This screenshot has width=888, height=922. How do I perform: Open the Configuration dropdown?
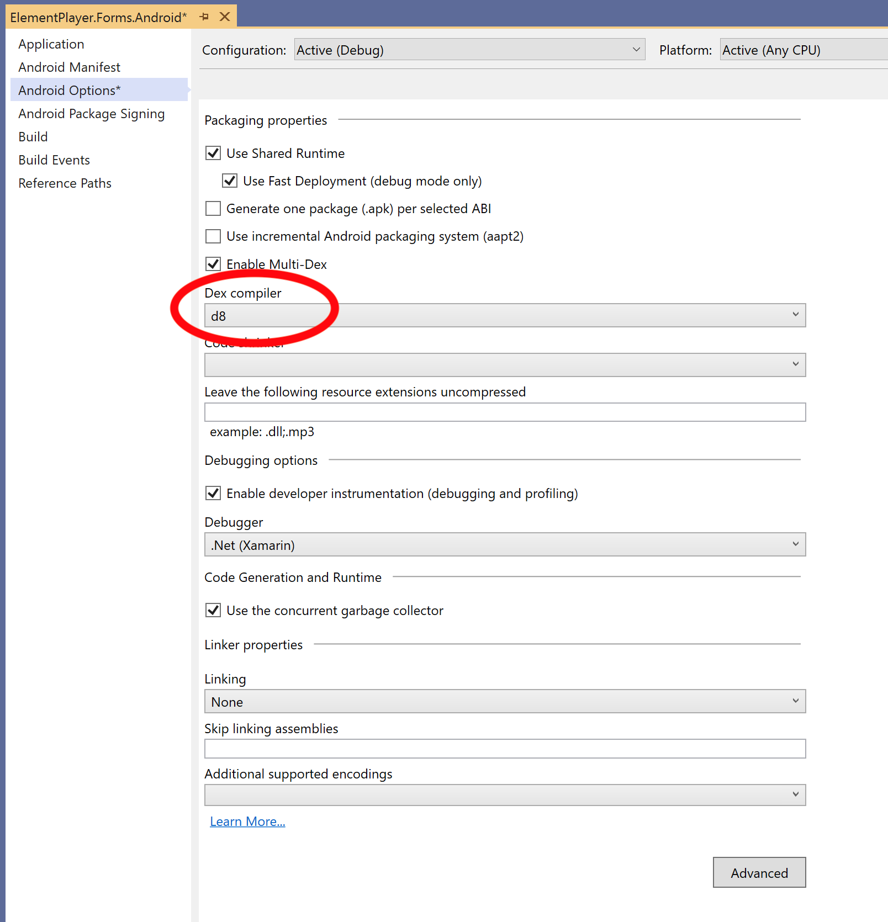click(636, 49)
